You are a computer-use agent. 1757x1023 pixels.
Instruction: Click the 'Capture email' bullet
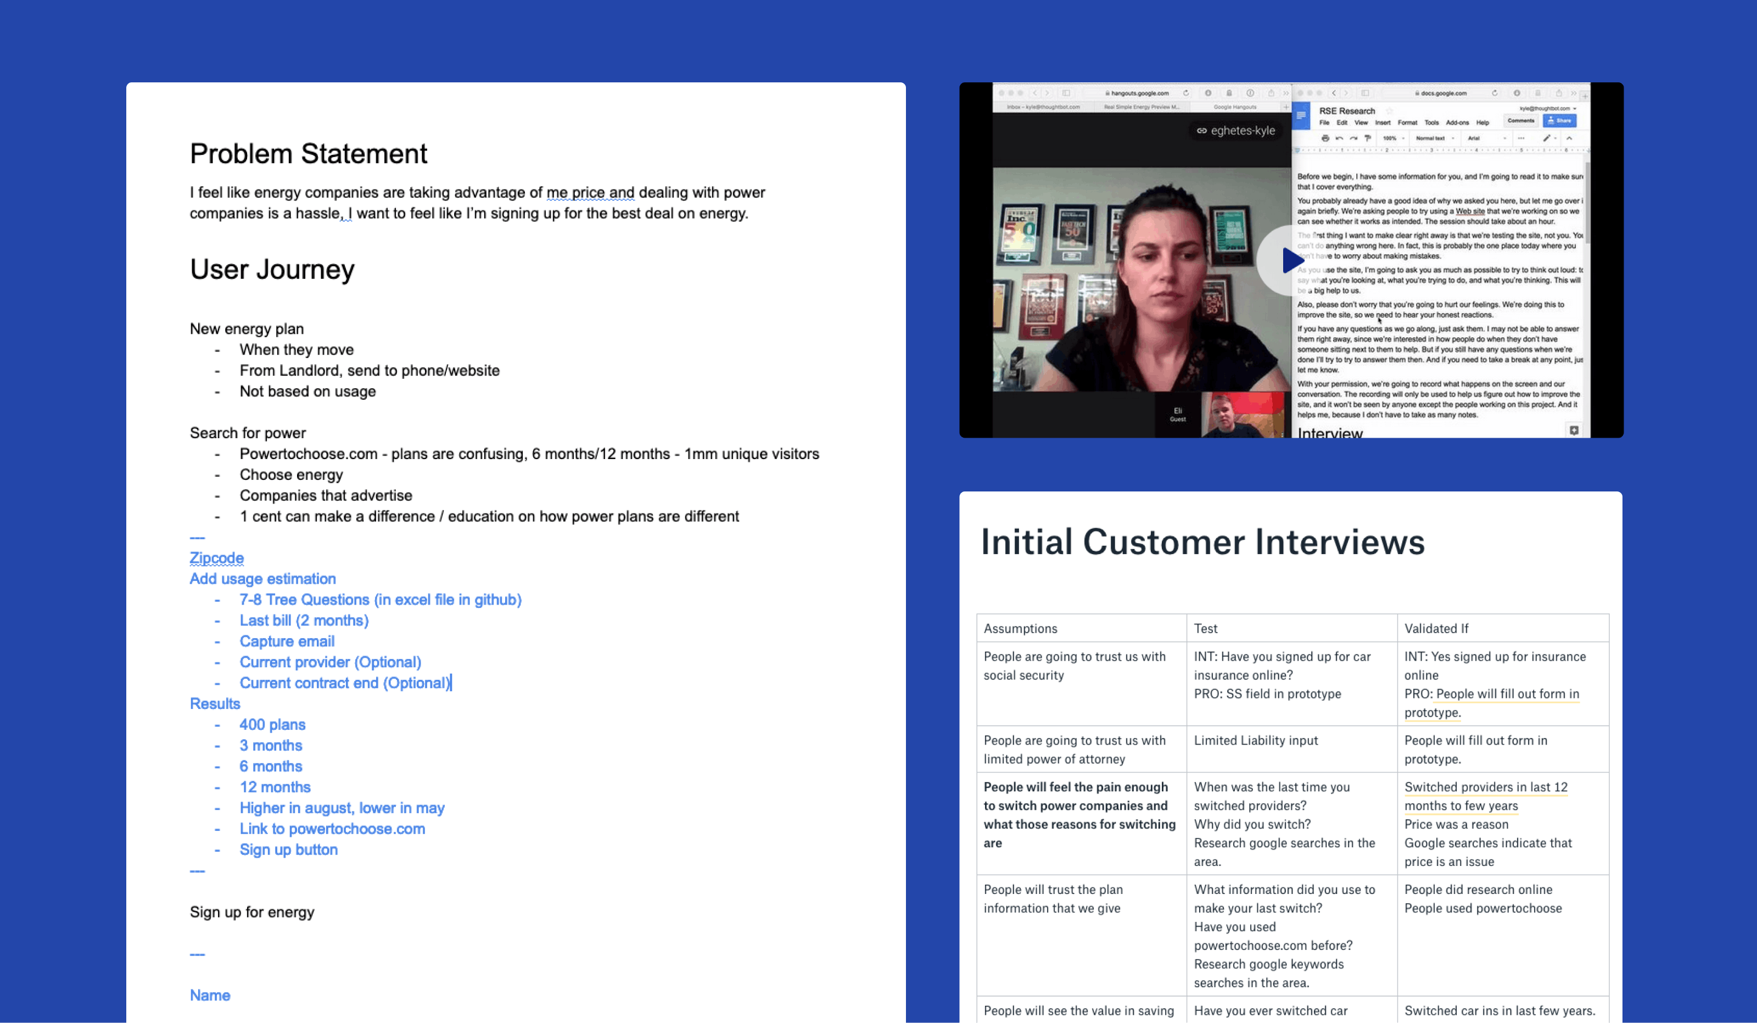pos(287,641)
